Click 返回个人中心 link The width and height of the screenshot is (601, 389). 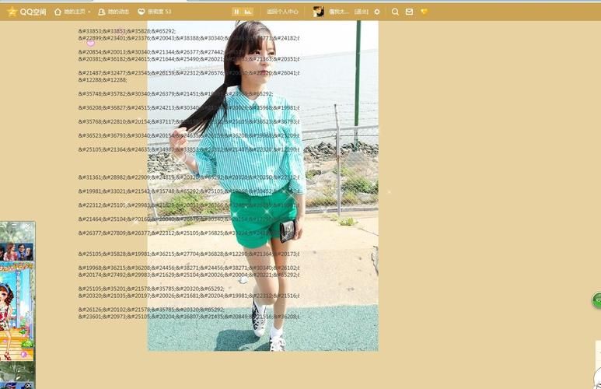click(282, 12)
